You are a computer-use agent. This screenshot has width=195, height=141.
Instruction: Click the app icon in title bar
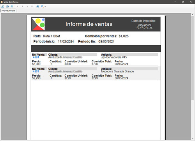click(2, 2)
